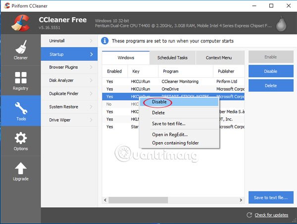
Task: Click the blue Delete button on right
Action: 271,85
